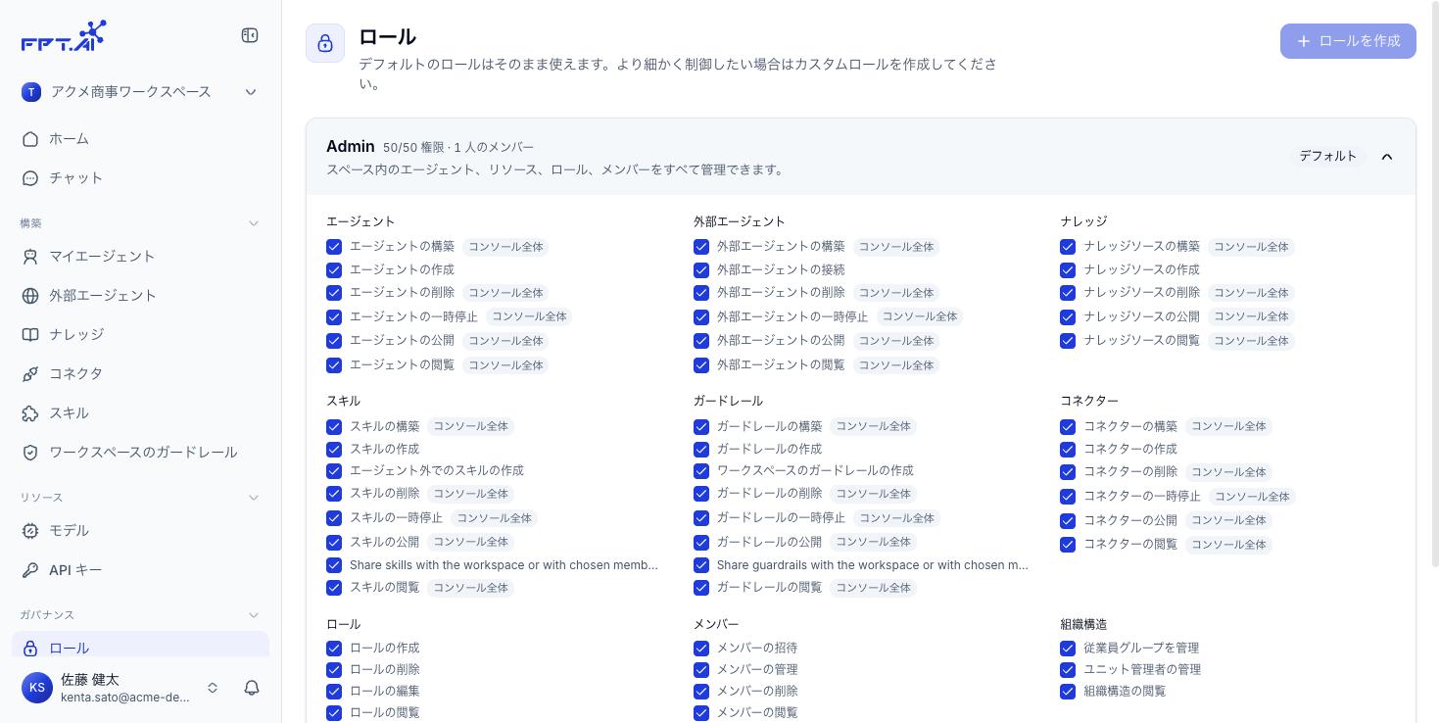Open アクメ商事ワークスペース workspace dropdown

pyautogui.click(x=140, y=92)
